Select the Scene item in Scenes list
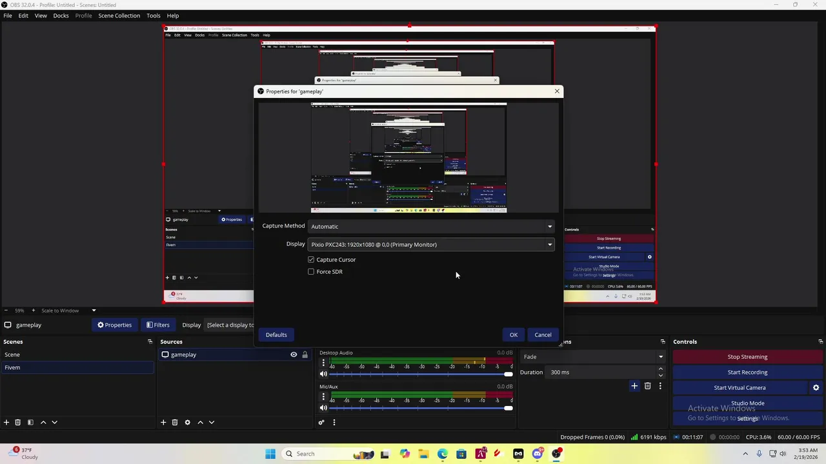Image resolution: width=826 pixels, height=464 pixels. click(x=77, y=354)
